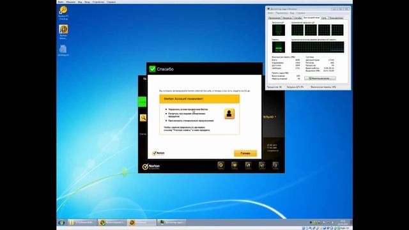Switch to second Norton taskbar button
Viewport: 409px width, 230px height.
(142, 222)
